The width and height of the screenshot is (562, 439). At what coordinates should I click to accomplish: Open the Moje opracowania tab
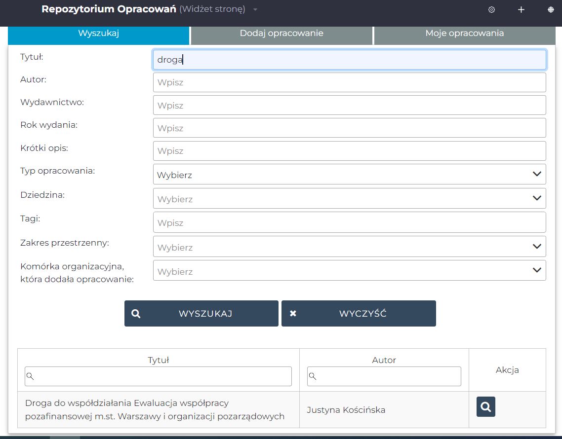464,34
